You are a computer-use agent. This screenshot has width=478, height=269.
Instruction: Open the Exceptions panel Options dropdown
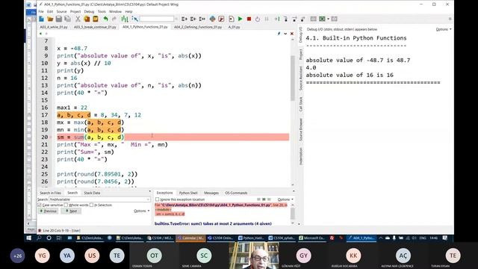285,200
